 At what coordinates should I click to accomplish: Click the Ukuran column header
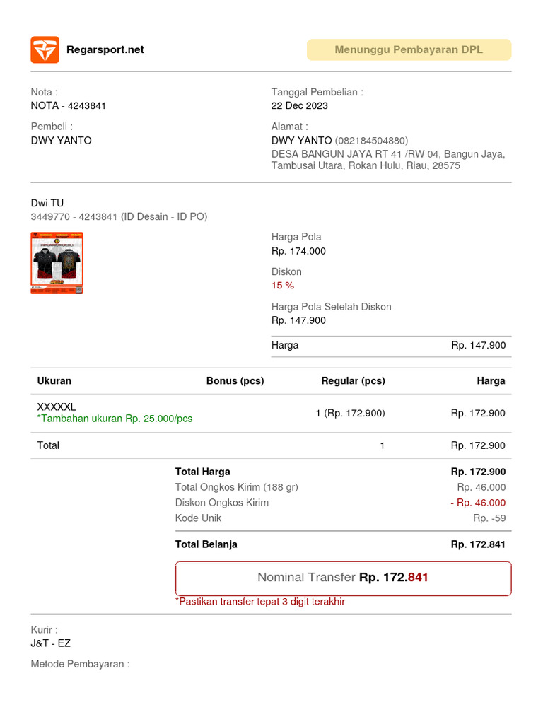(54, 381)
